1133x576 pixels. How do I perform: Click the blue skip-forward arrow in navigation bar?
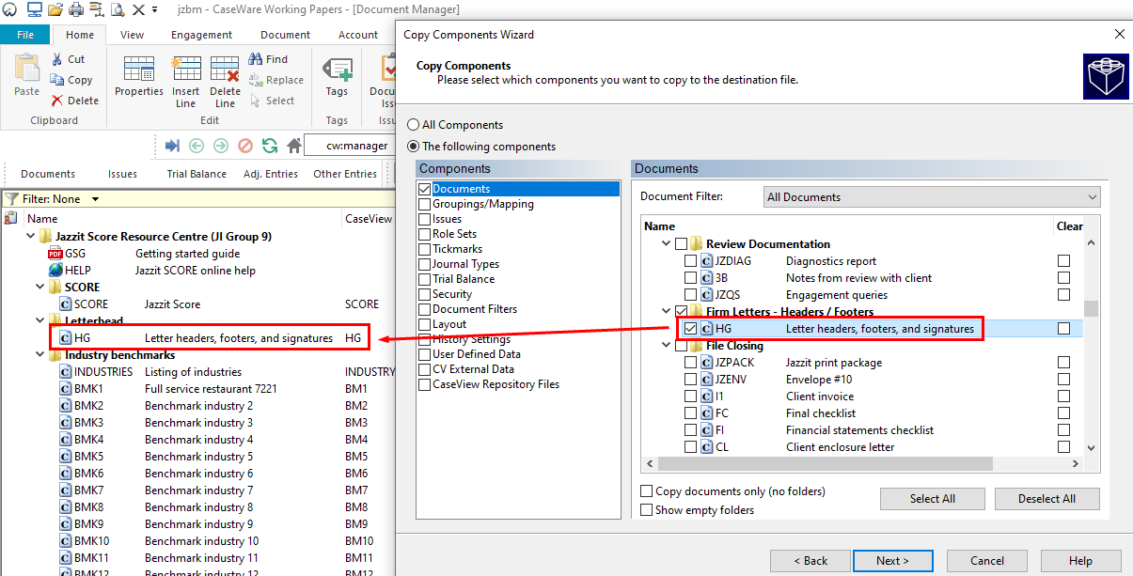point(172,146)
